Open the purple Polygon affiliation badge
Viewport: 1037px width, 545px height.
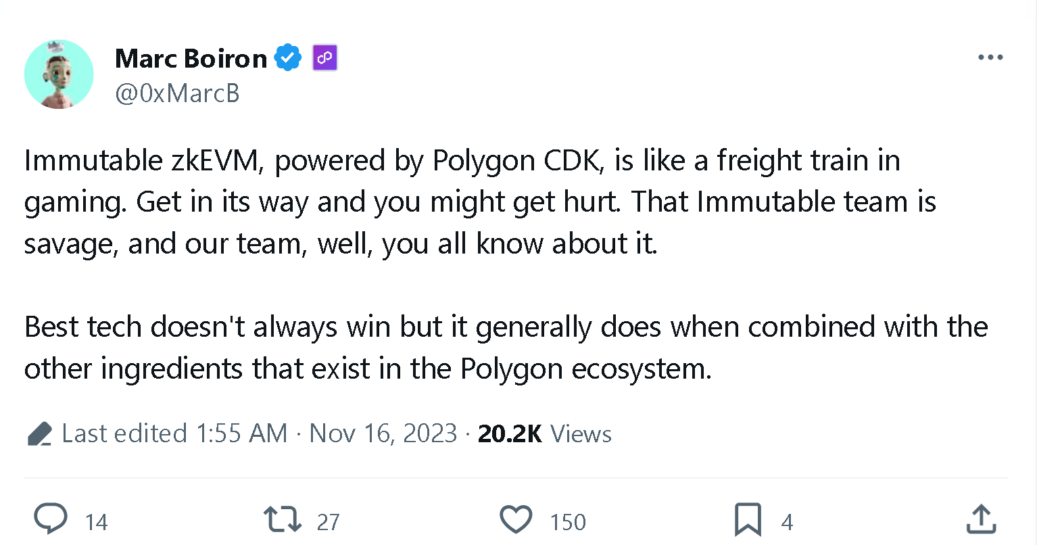click(x=324, y=58)
